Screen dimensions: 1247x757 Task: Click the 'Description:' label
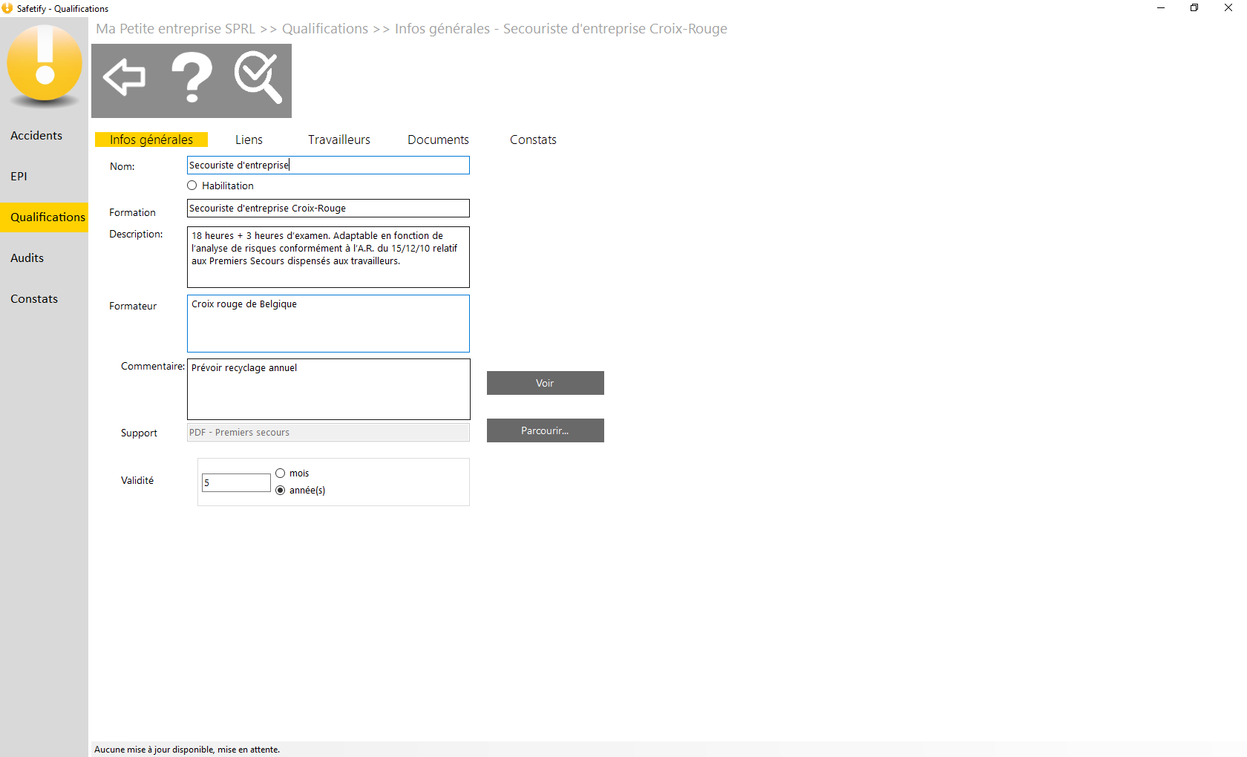tap(136, 234)
